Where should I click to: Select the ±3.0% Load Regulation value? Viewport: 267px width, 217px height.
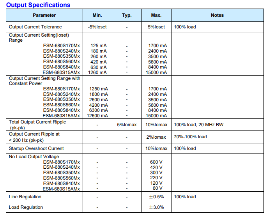(x=156, y=207)
